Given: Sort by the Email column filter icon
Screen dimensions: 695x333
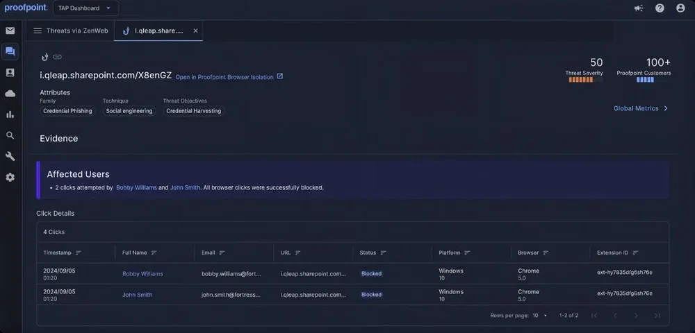Looking at the screenshot, I should [222, 253].
